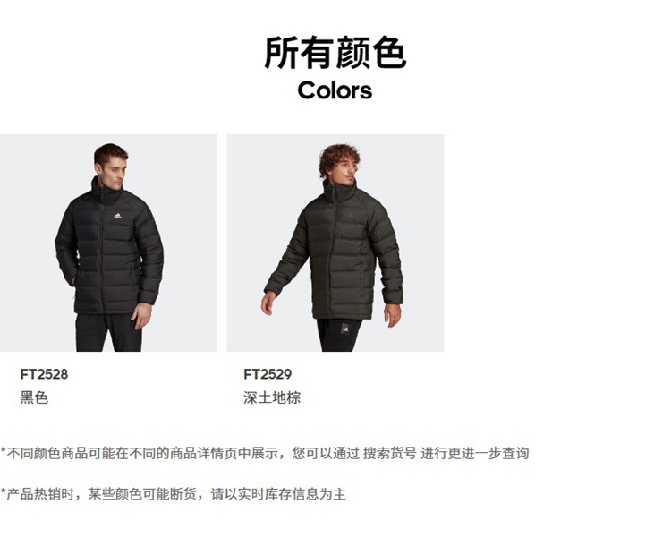Select the 深土地棕 color label
Viewport: 671px width, 538px height.
pos(272,397)
